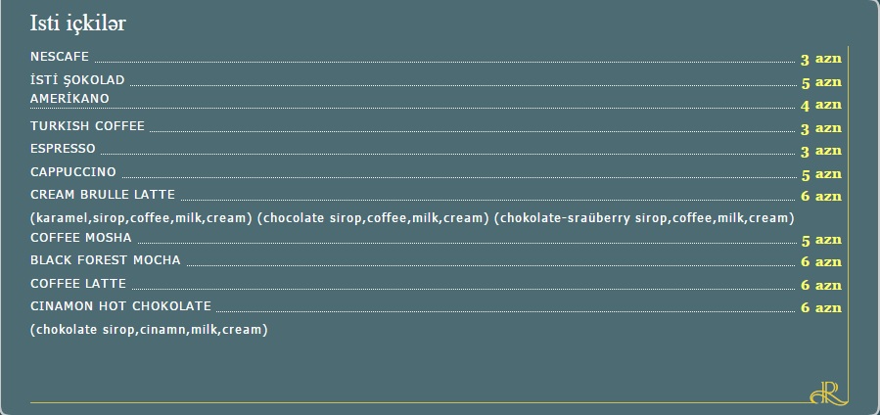This screenshot has width=880, height=415.
Task: Select AMERİKANO from the drinks list
Action: (69, 99)
